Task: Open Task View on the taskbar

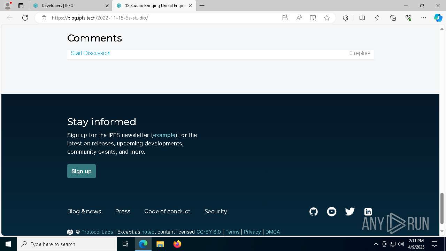Action: click(x=125, y=244)
